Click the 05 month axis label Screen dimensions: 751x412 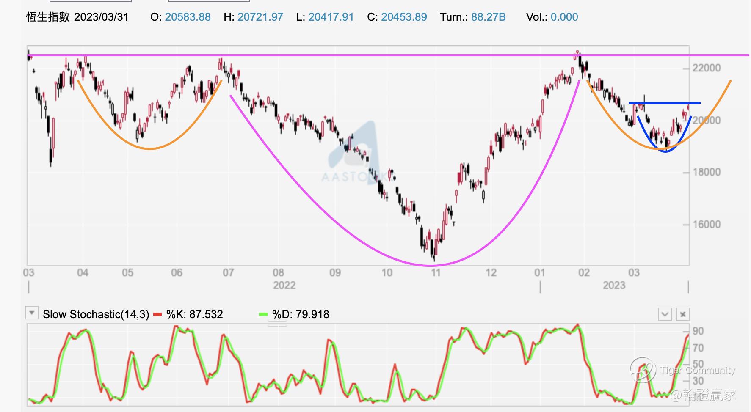tap(127, 272)
